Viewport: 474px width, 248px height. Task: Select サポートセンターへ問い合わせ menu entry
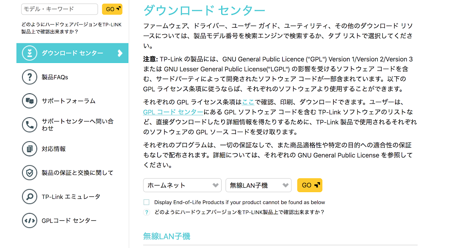(77, 125)
